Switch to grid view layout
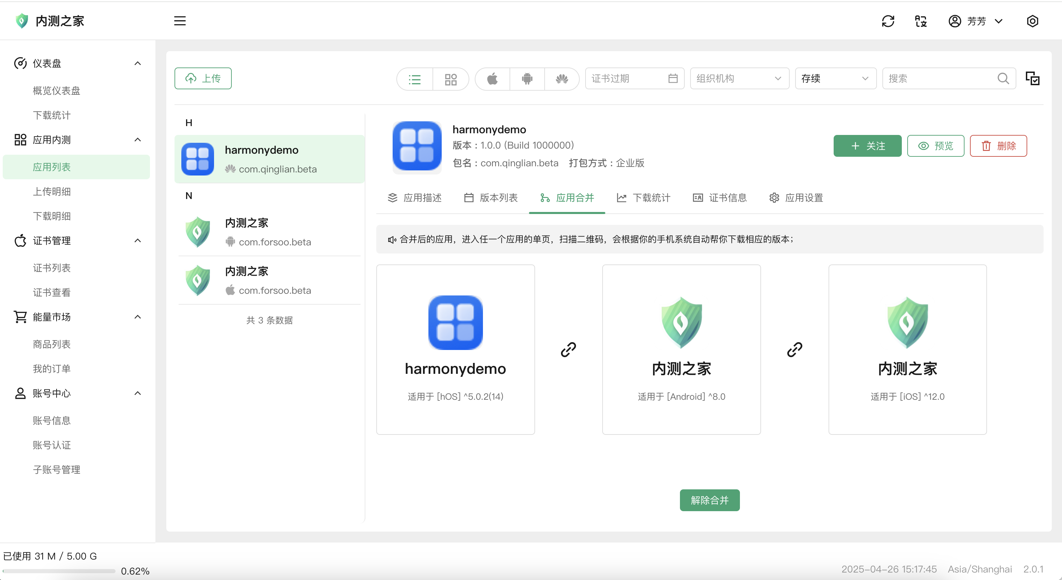The height and width of the screenshot is (580, 1062). tap(451, 79)
